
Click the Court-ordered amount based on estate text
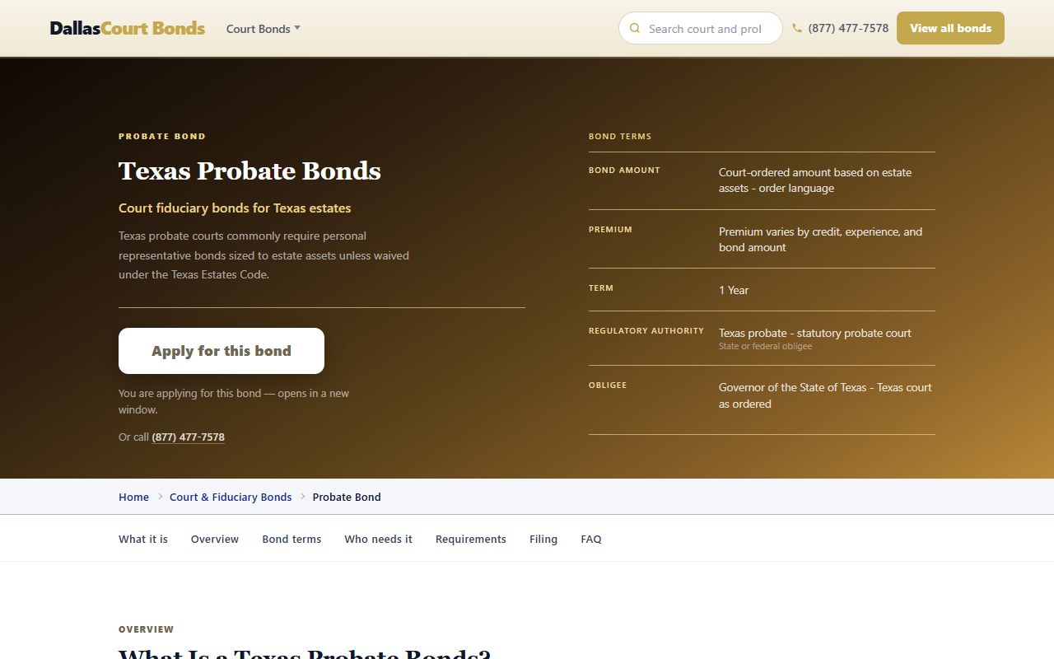pyautogui.click(x=815, y=180)
